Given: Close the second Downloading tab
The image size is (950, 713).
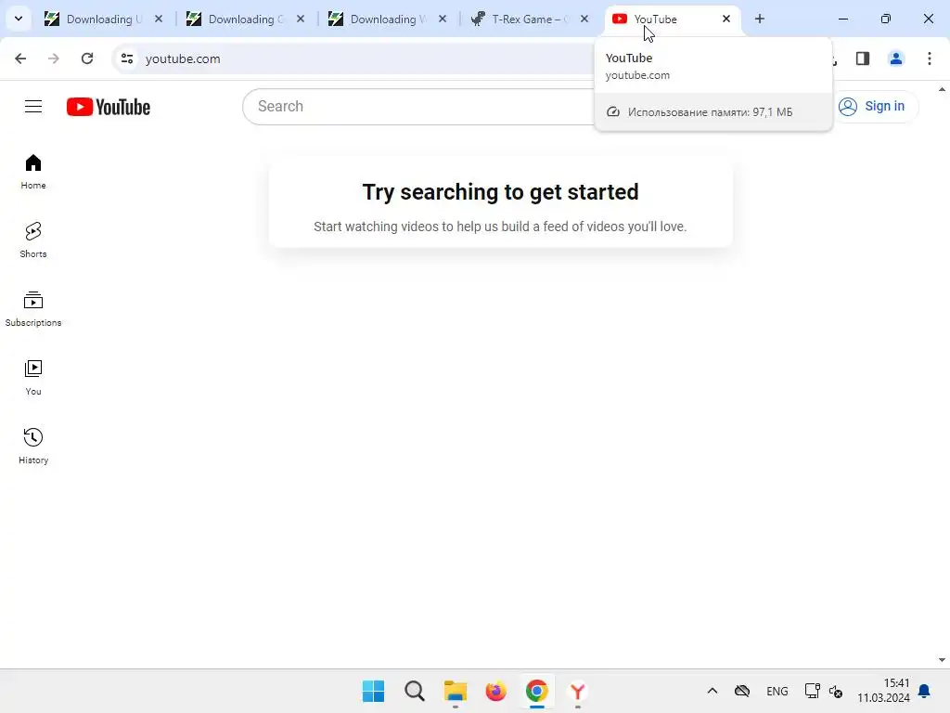Looking at the screenshot, I should coord(301,19).
